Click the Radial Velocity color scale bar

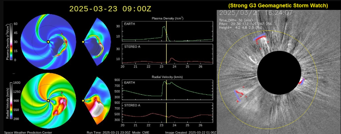tap(11, 101)
